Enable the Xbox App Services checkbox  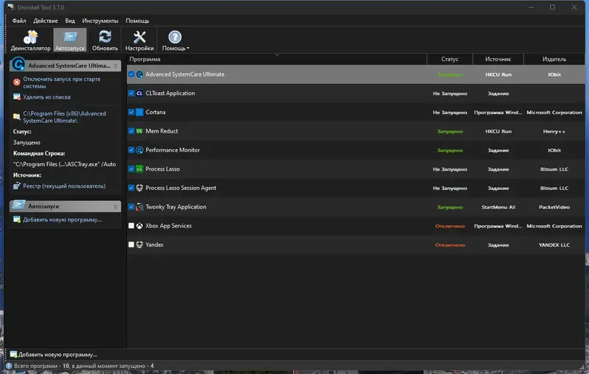[x=131, y=226]
